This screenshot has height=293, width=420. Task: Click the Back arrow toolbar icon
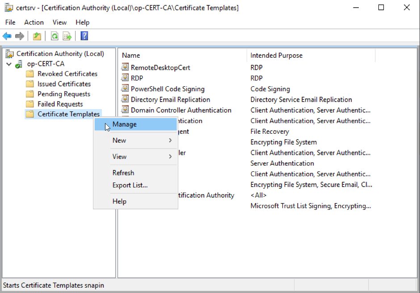tap(7, 36)
